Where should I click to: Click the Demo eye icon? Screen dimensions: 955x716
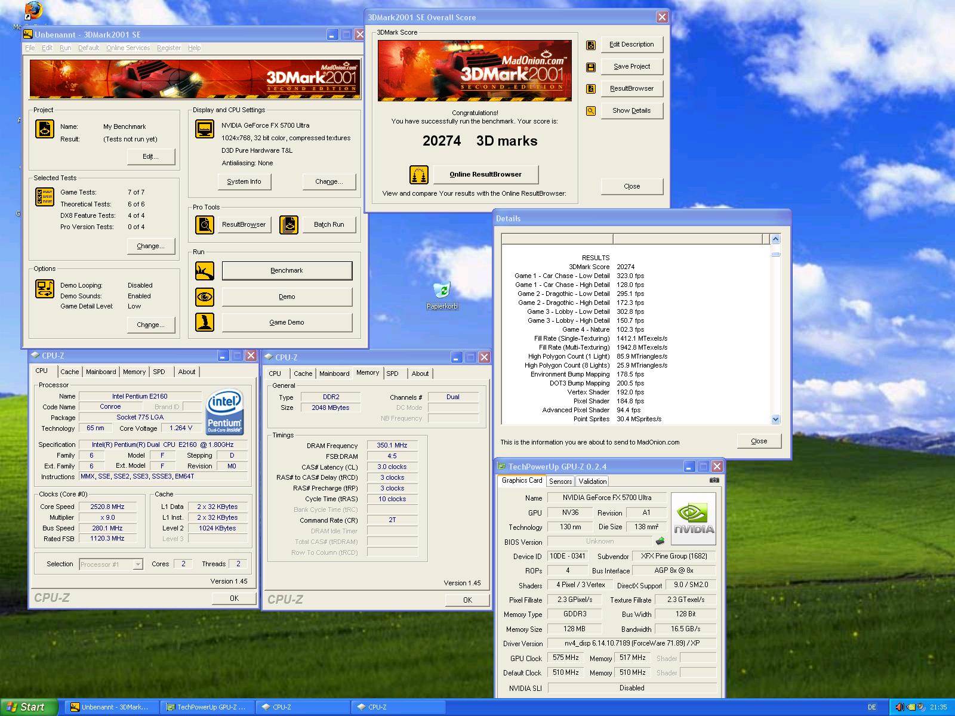pyautogui.click(x=205, y=297)
